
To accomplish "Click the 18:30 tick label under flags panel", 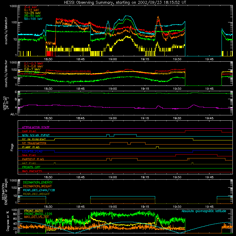I will click(x=48, y=177).
